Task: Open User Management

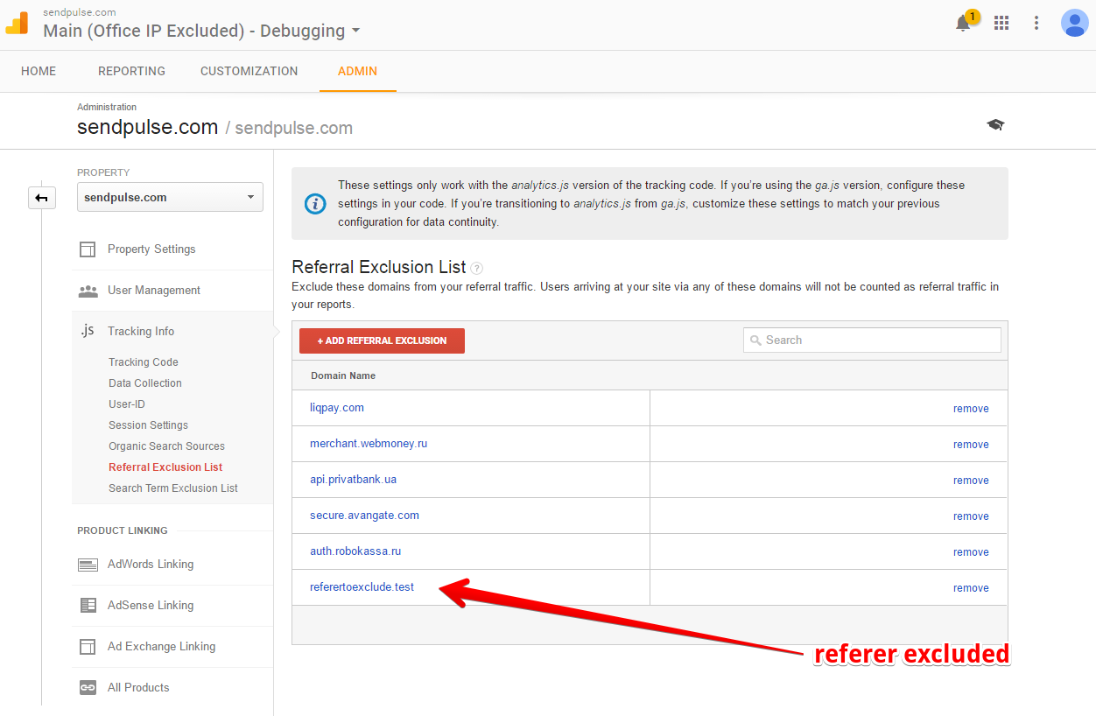Action: [154, 291]
